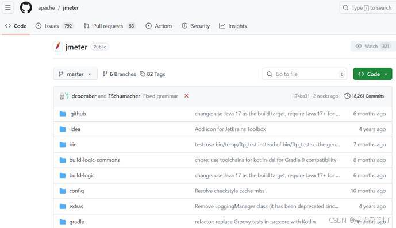Open the bin folder
Screen dimensions: 396x228
point(73,145)
